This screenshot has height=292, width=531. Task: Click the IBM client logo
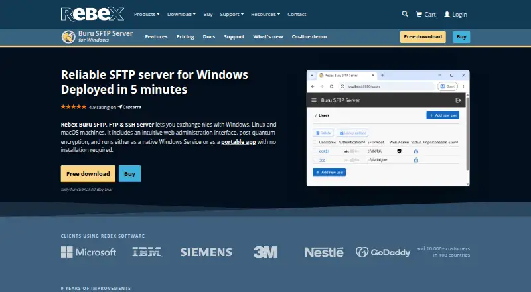point(147,252)
